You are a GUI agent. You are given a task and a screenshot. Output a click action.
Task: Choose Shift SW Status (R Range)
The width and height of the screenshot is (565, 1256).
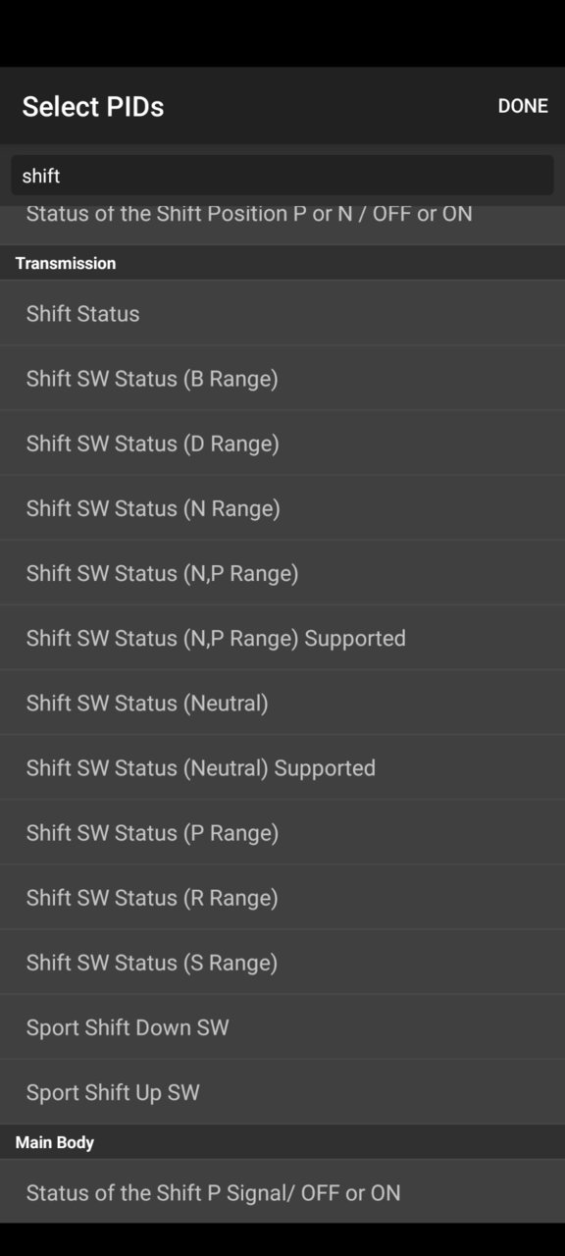pos(282,897)
